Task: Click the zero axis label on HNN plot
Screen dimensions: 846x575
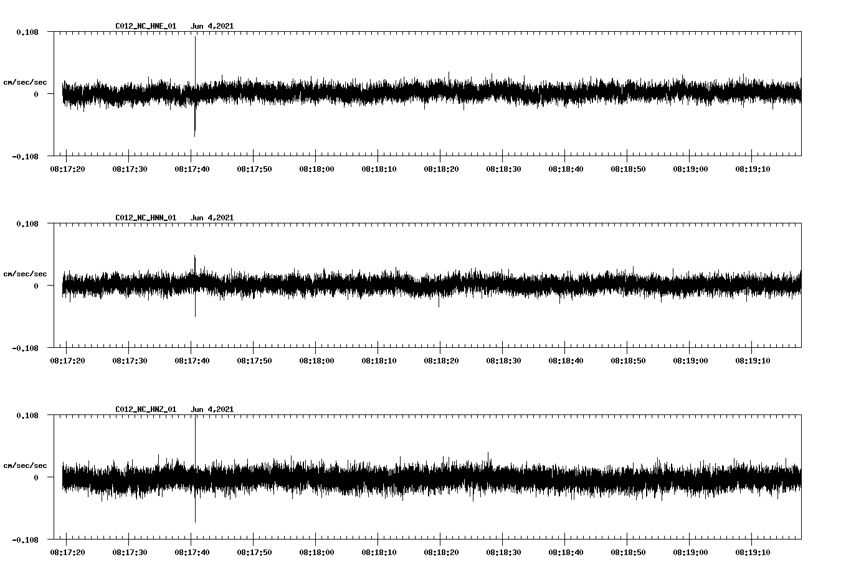Action: click(36, 286)
